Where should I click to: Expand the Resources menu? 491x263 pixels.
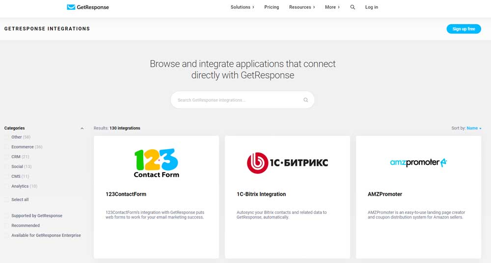(302, 7)
